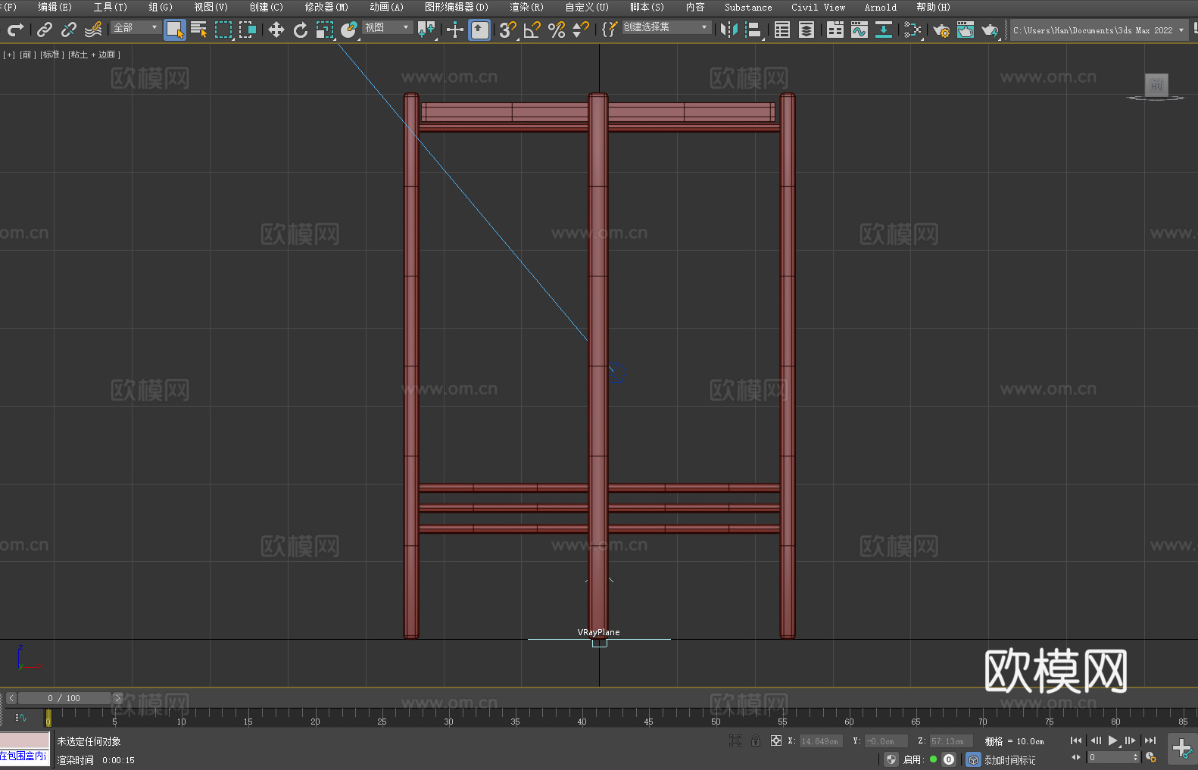Click the 添加时间标记 time tag button
Viewport: 1198px width, 770px height.
point(1009,759)
